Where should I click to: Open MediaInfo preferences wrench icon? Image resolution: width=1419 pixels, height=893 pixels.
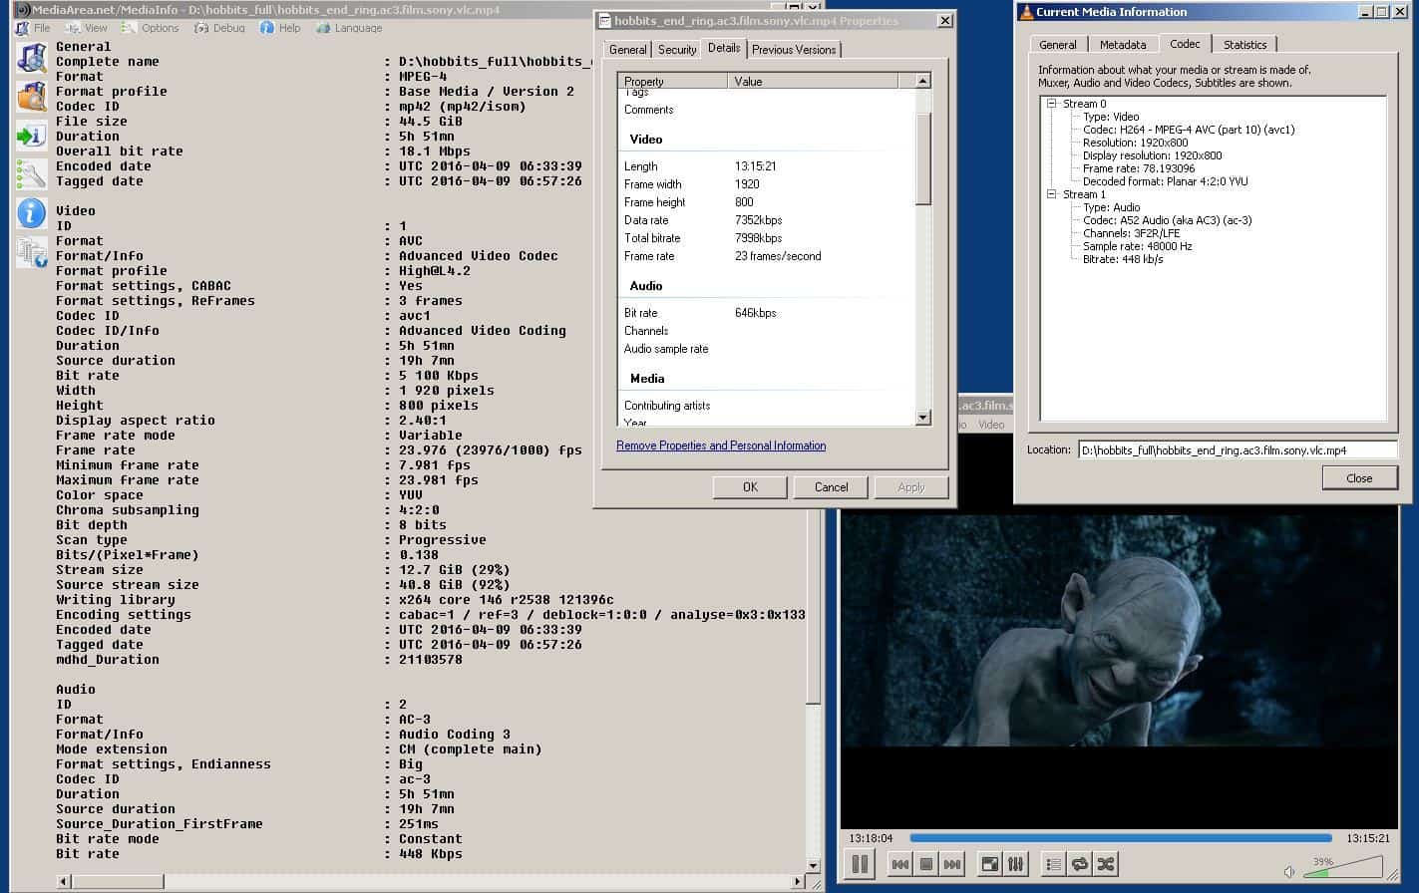[31, 174]
